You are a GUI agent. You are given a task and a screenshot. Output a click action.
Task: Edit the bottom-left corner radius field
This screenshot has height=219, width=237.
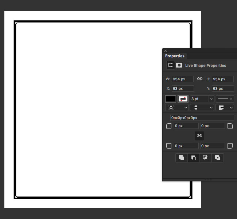click(186, 146)
